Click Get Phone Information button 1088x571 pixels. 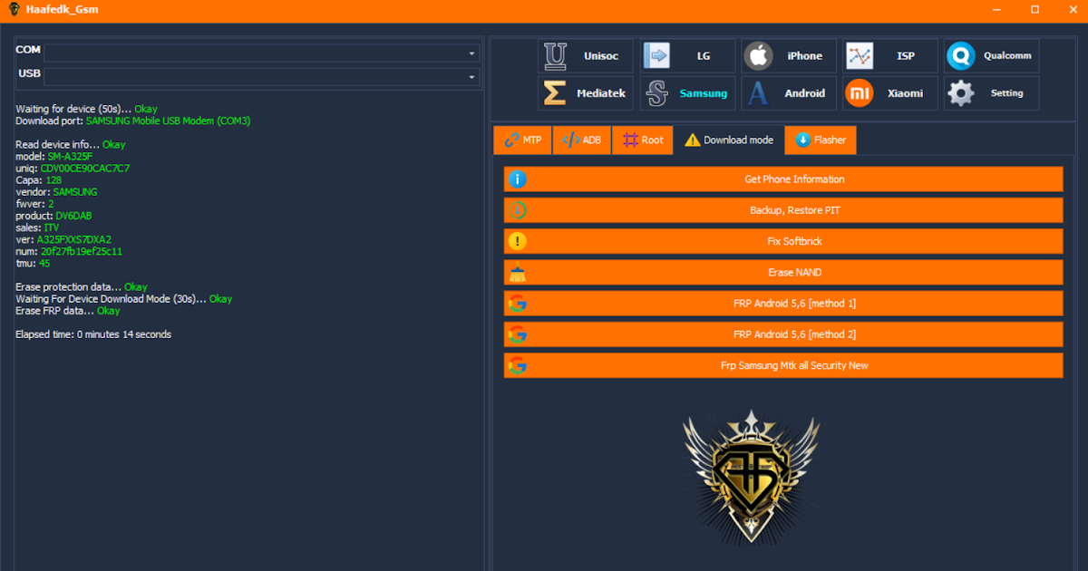[x=783, y=179]
